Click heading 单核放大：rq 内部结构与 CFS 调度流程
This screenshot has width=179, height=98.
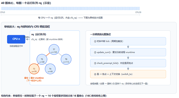[x=27, y=27]
